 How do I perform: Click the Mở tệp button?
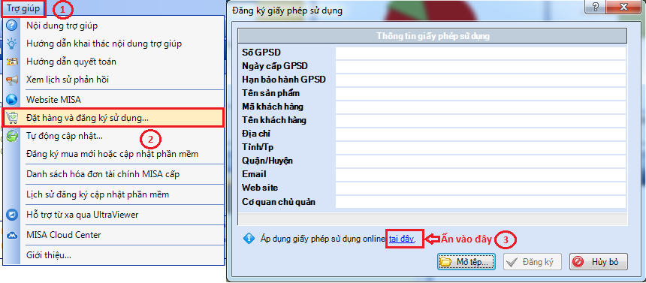466,261
